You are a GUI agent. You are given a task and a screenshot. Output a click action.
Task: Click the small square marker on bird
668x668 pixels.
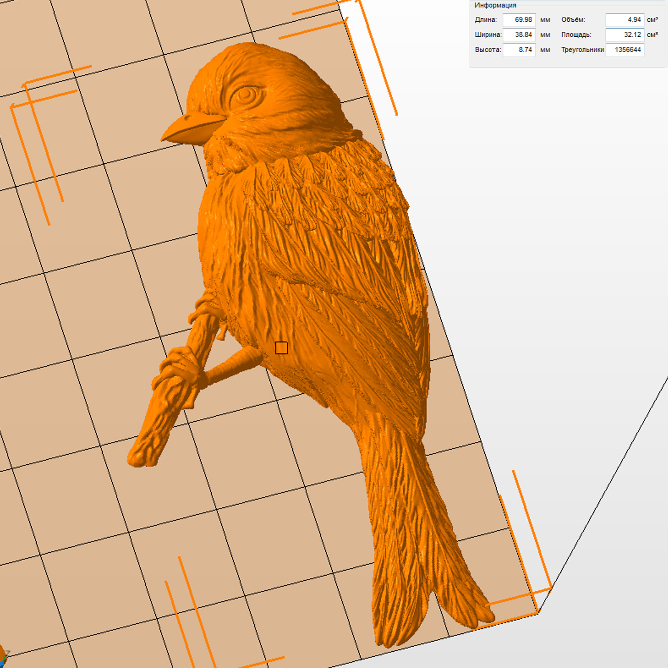pyautogui.click(x=281, y=348)
